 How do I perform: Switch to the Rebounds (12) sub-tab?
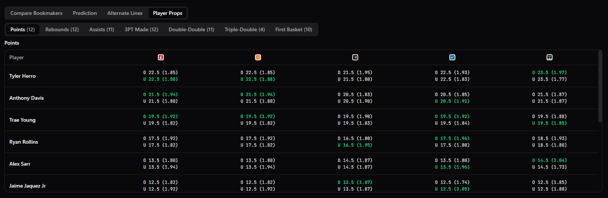[x=62, y=29]
